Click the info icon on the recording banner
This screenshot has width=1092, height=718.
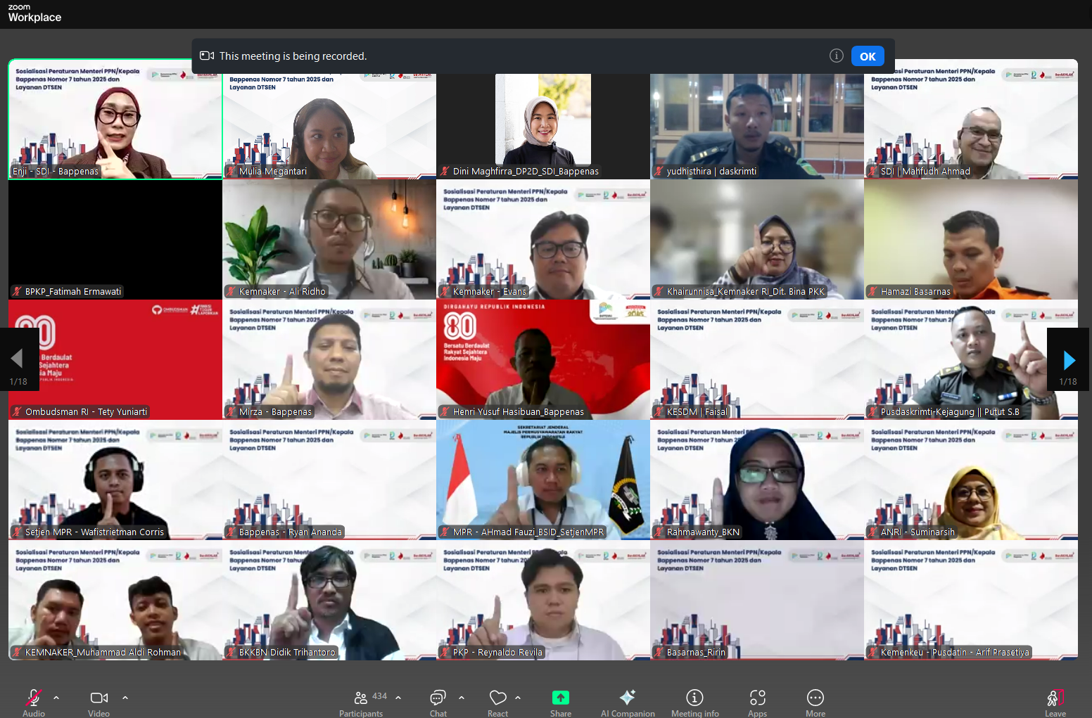click(837, 56)
